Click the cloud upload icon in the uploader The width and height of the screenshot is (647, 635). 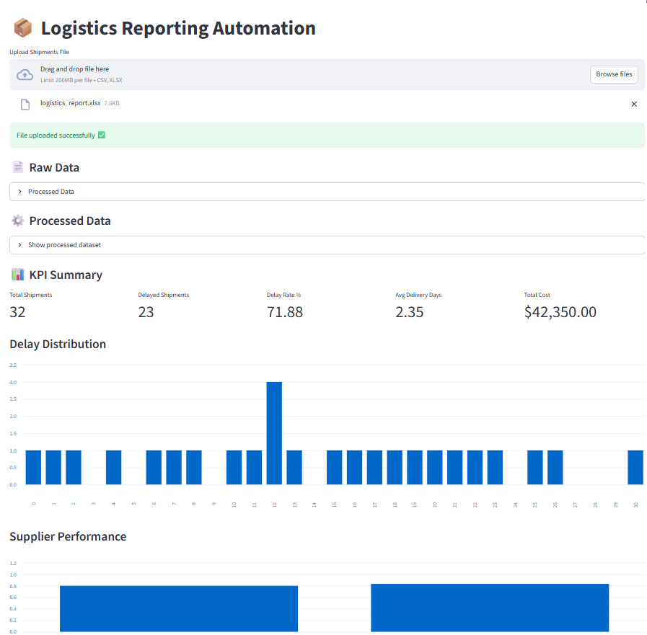(24, 74)
